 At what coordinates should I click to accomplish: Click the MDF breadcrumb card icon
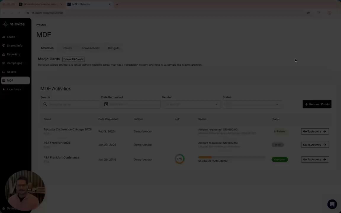pos(38,25)
